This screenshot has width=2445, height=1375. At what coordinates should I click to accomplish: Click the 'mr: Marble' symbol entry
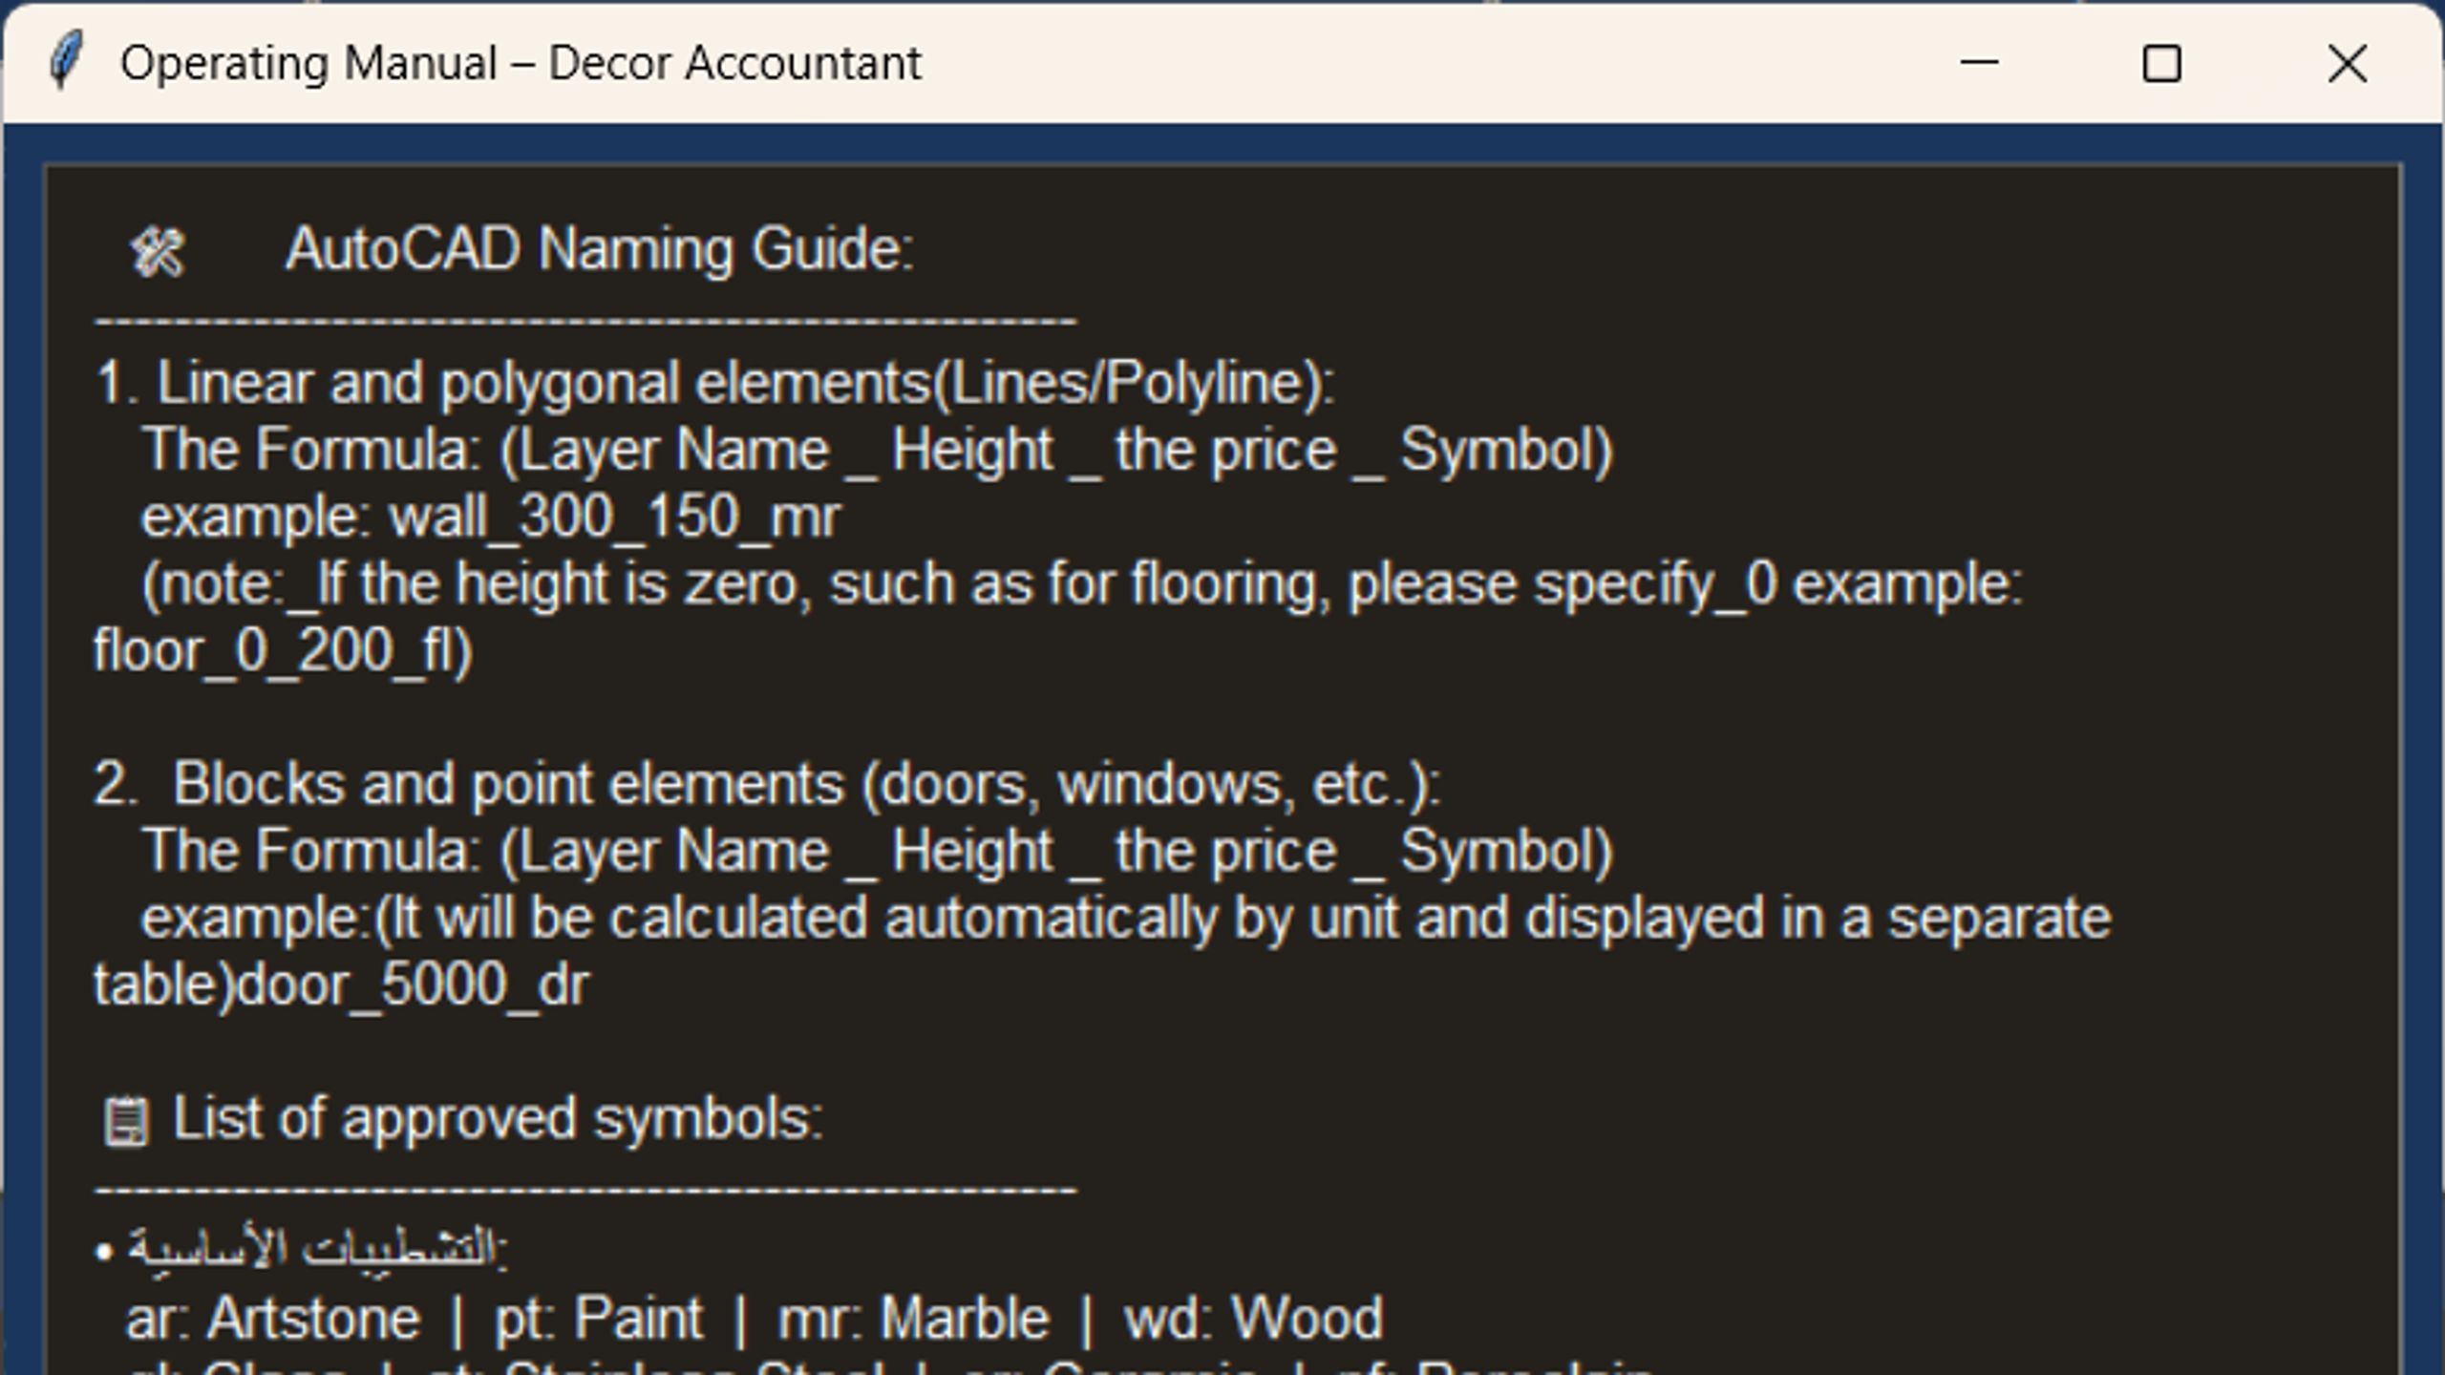point(914,1320)
